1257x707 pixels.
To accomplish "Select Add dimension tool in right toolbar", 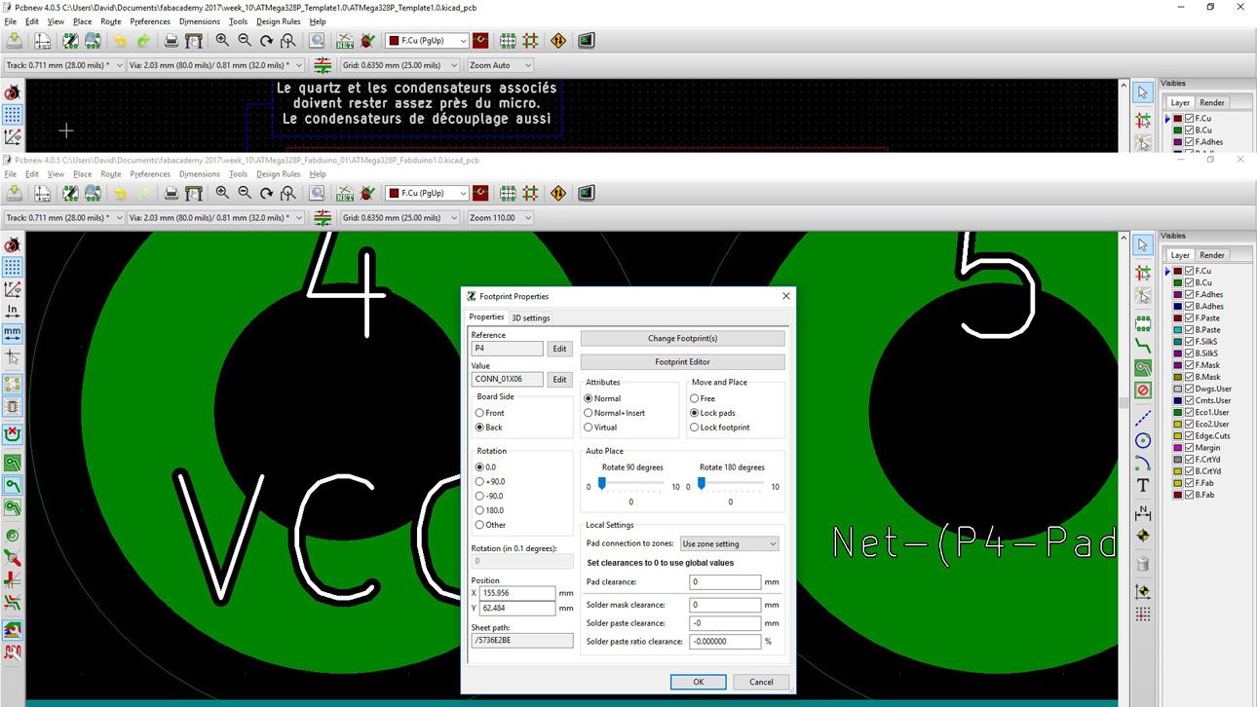I will click(1143, 512).
